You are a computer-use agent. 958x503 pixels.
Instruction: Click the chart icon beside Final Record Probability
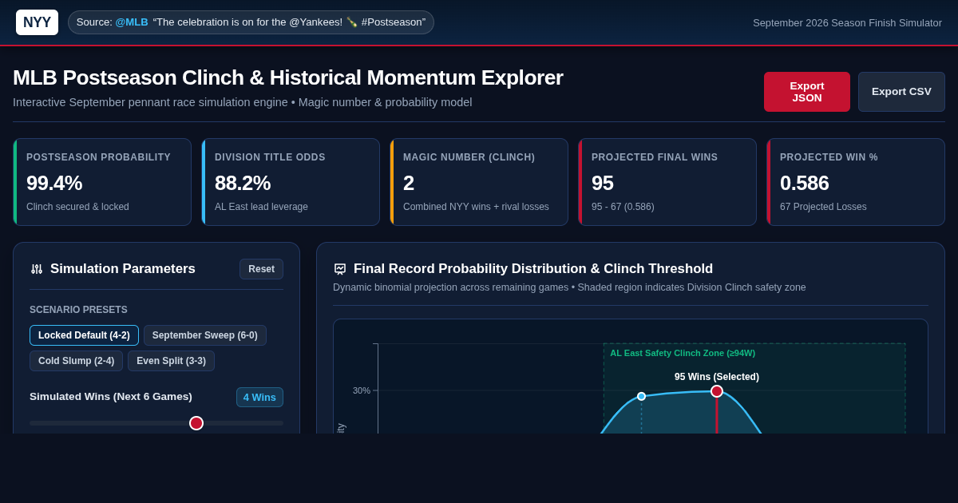pos(340,269)
